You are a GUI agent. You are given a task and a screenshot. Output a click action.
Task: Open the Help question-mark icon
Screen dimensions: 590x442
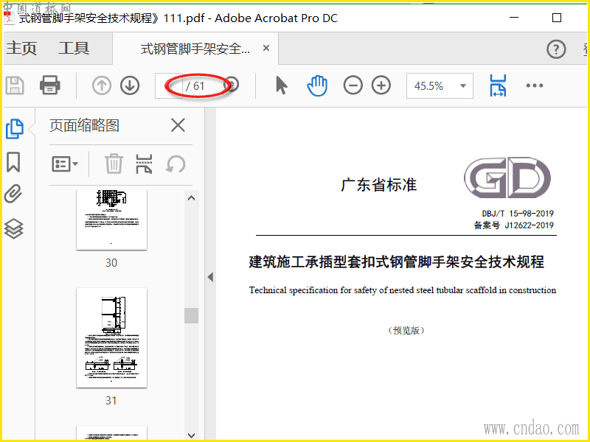[x=556, y=49]
